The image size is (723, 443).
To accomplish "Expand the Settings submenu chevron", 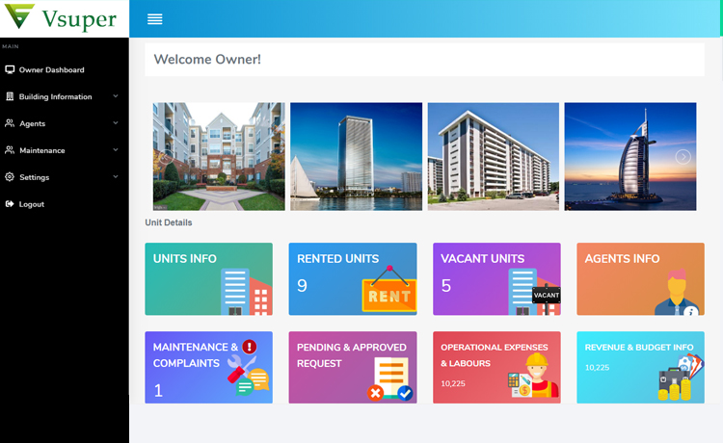I will pos(116,177).
